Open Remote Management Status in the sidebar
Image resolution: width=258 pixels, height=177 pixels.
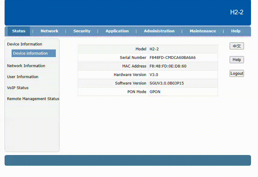(33, 99)
